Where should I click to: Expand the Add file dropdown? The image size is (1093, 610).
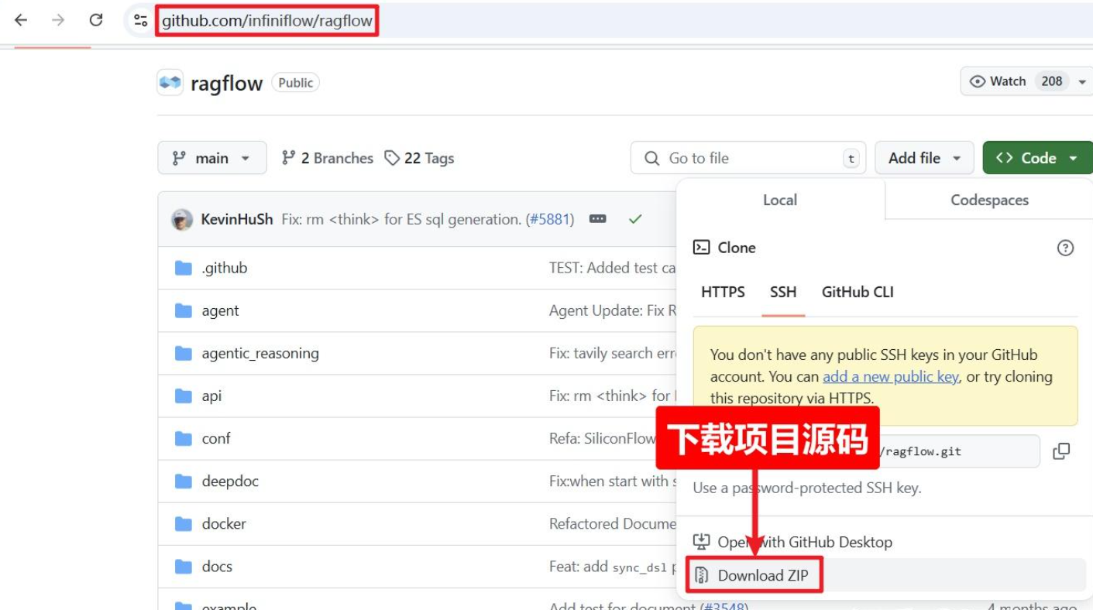click(x=924, y=158)
